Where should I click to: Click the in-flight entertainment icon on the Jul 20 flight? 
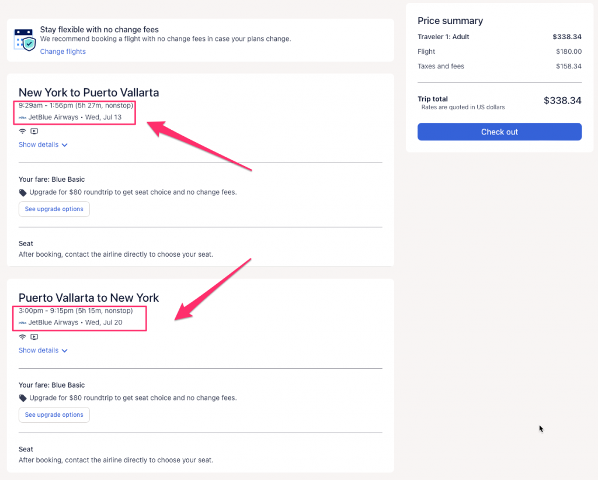click(34, 337)
